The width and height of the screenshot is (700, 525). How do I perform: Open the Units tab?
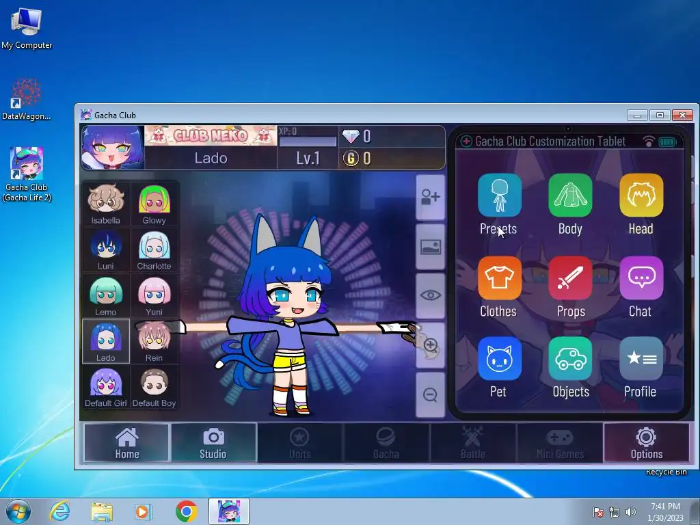click(x=299, y=442)
